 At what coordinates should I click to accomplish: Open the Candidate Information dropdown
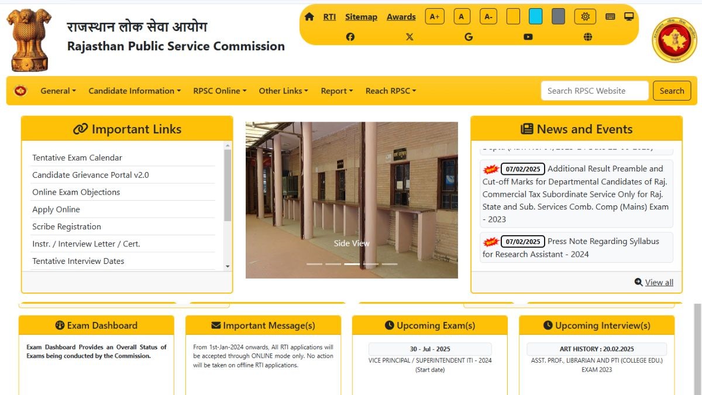pyautogui.click(x=135, y=91)
